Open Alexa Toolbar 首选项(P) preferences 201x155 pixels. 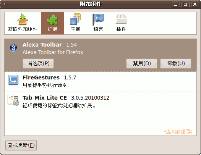coord(38,63)
